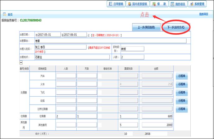Click the 住宿费 amount field showing 600
The image size is (214, 139).
(157, 116)
